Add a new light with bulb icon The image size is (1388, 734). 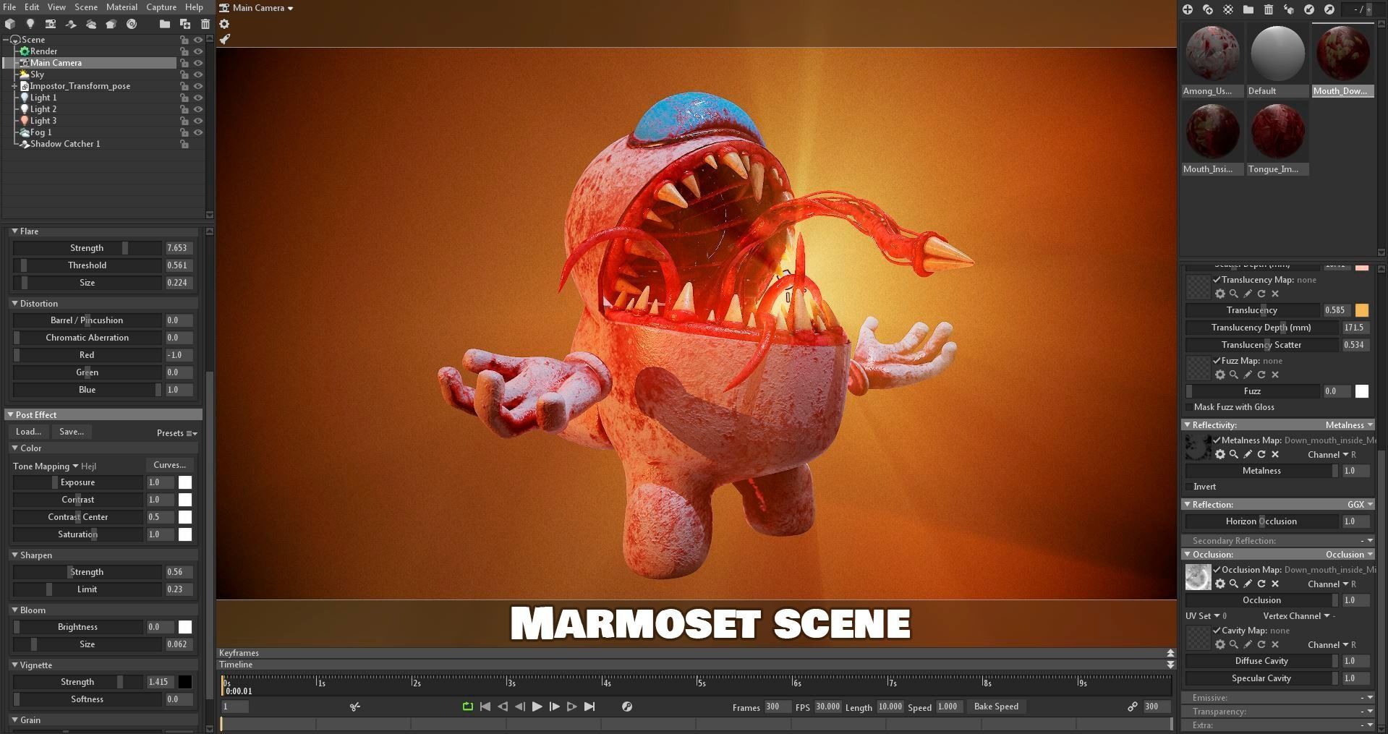pos(30,24)
